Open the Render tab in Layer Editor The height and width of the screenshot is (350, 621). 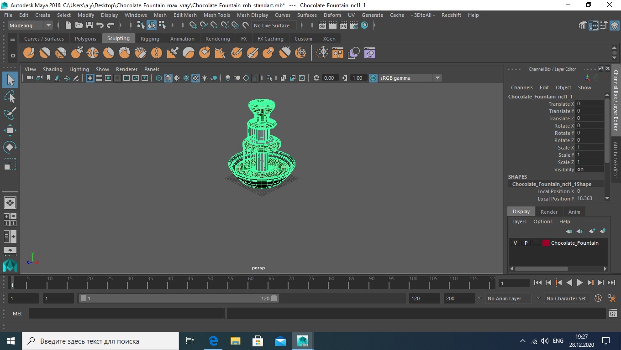tap(549, 212)
